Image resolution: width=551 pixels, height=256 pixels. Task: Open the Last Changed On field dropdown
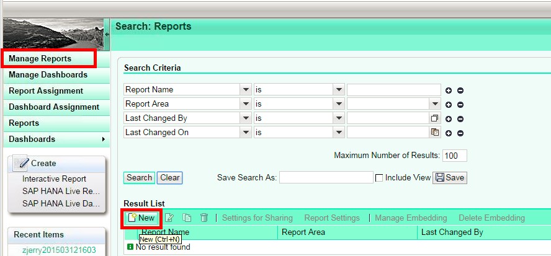point(246,133)
